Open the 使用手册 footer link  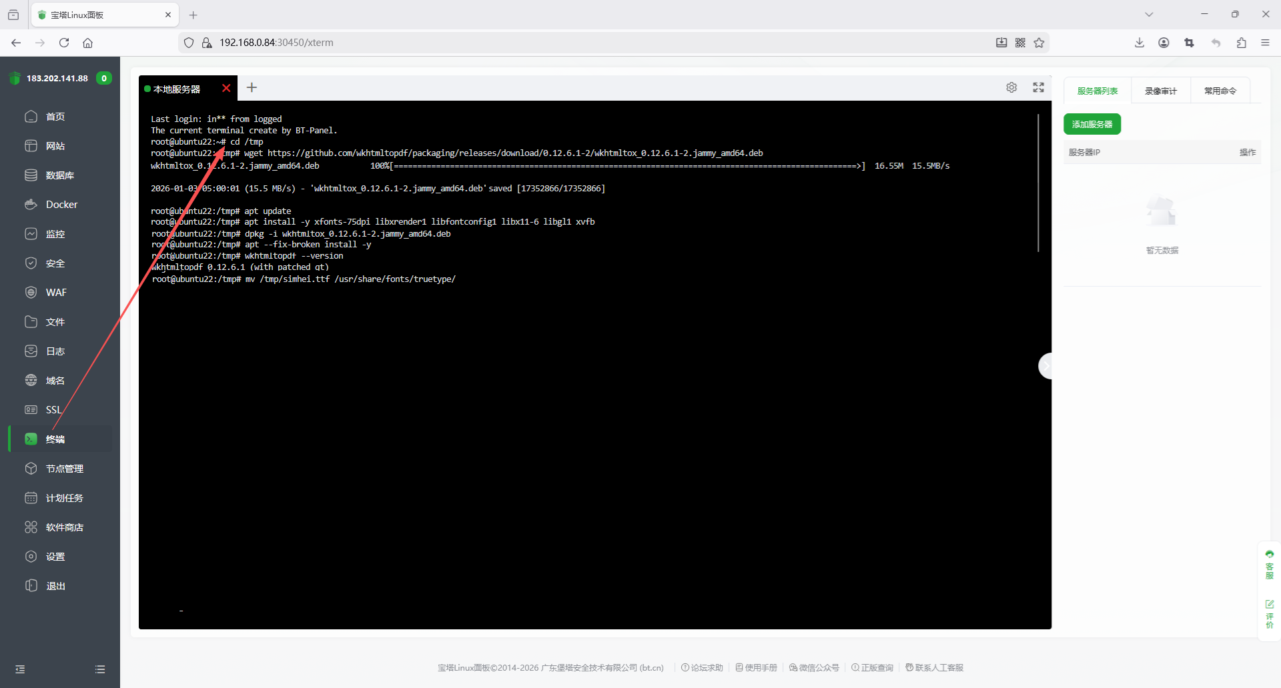[x=757, y=667]
